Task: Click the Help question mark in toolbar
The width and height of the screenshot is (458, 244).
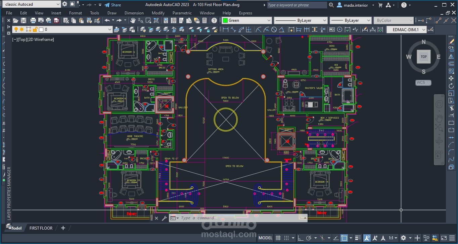Action: [214, 20]
